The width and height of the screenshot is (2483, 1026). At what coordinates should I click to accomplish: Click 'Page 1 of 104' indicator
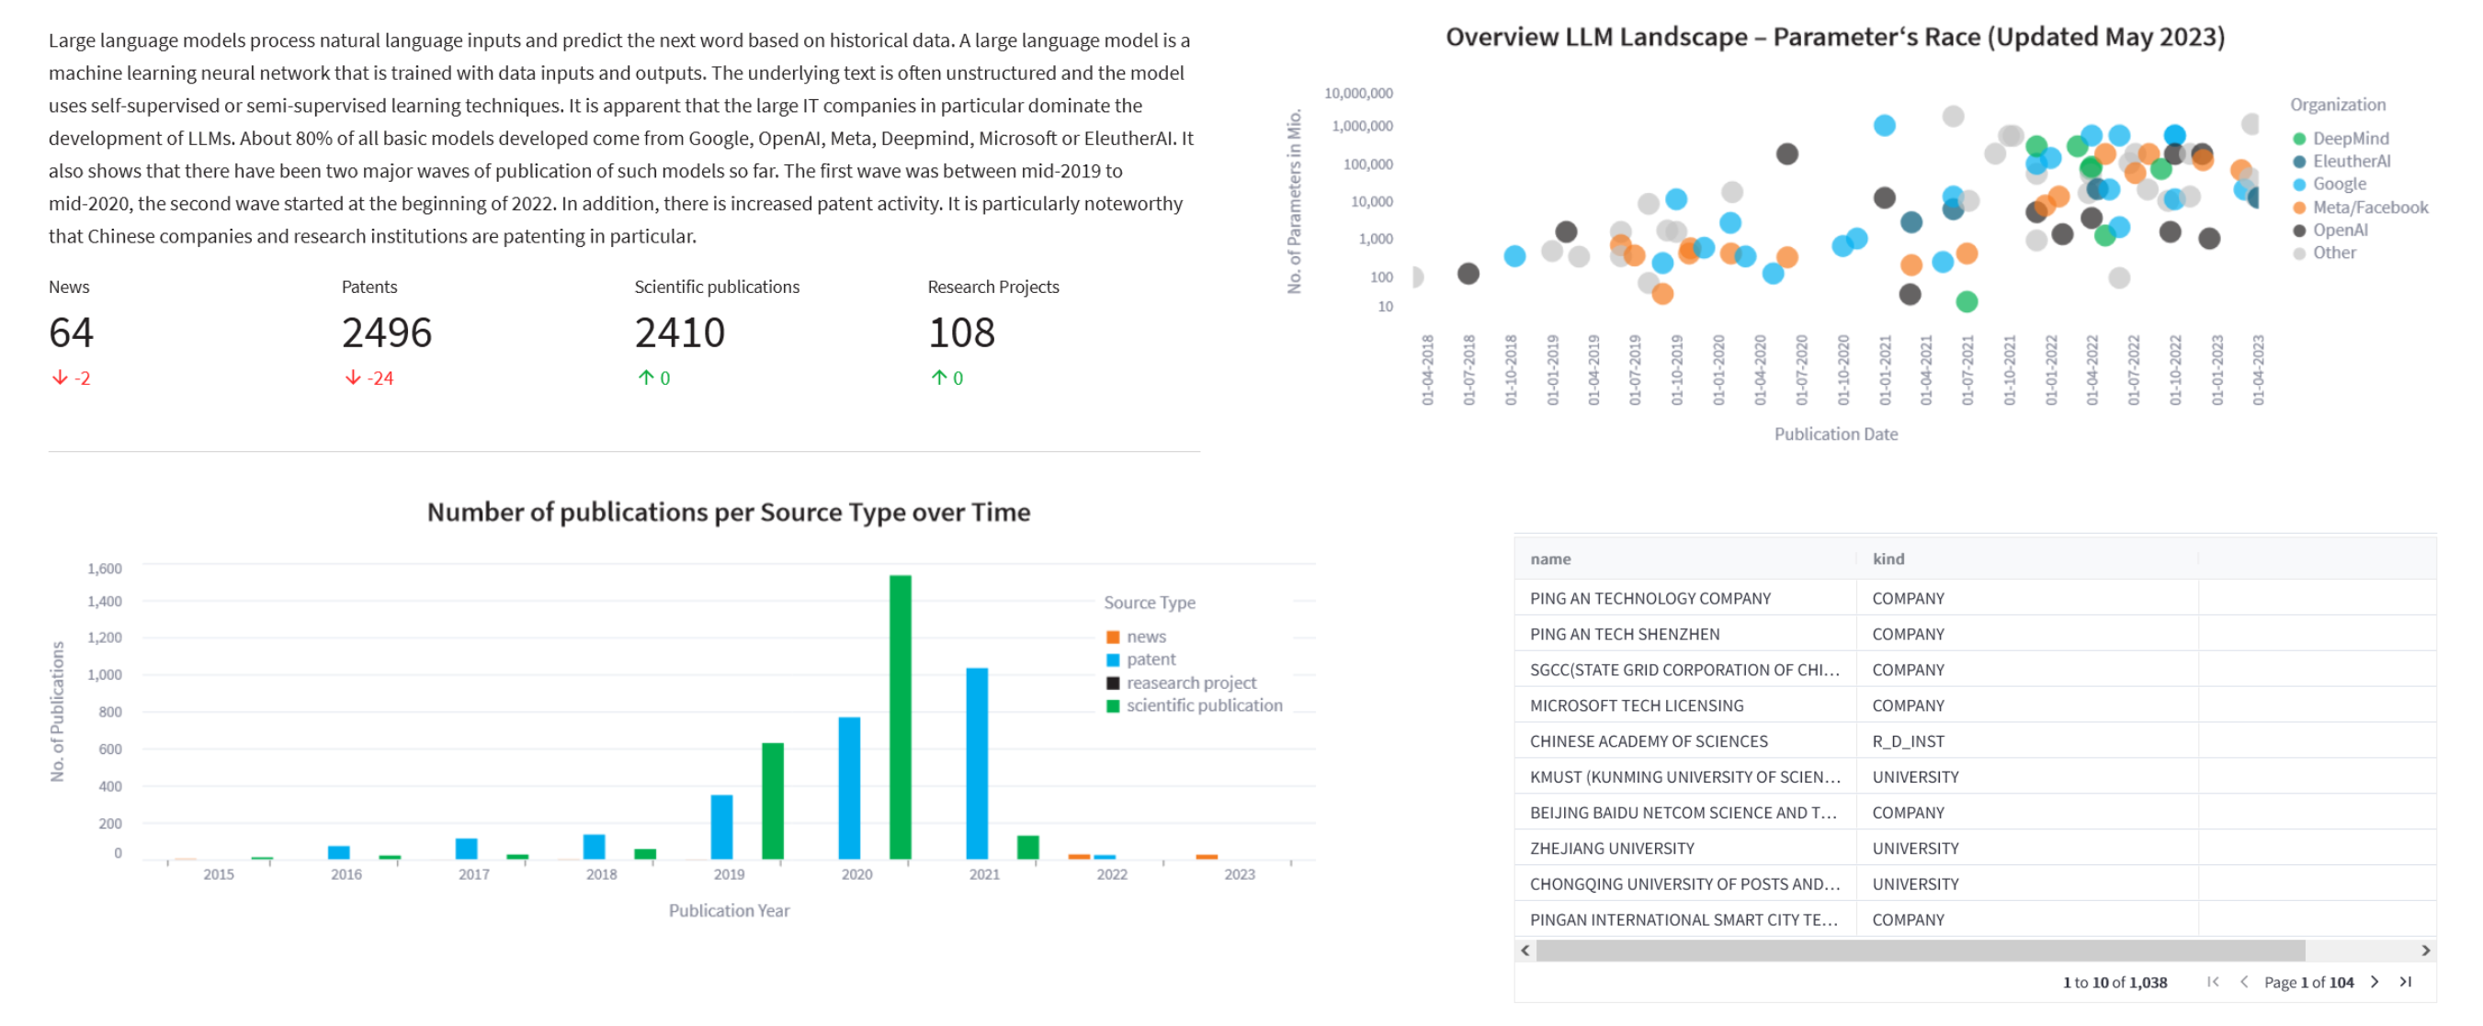(x=2308, y=983)
